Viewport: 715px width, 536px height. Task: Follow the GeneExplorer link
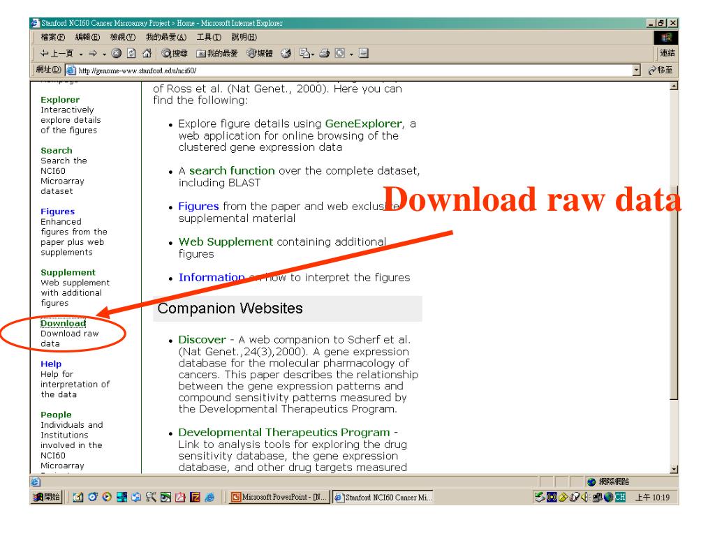pos(364,124)
